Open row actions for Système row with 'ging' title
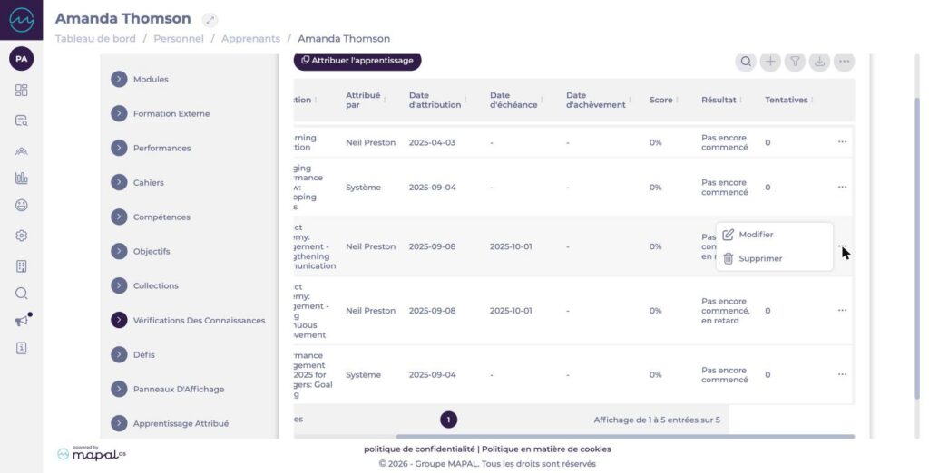 tap(842, 187)
